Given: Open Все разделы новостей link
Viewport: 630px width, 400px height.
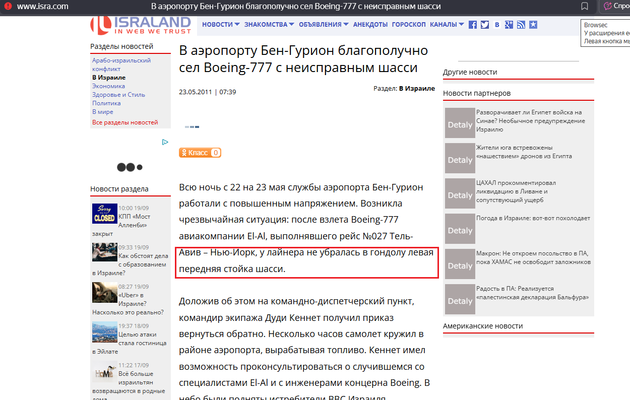Looking at the screenshot, I should [x=125, y=122].
